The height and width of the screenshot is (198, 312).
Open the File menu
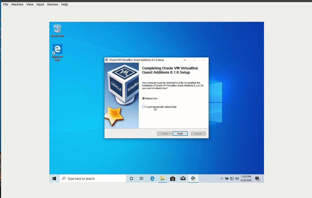[x=6, y=4]
